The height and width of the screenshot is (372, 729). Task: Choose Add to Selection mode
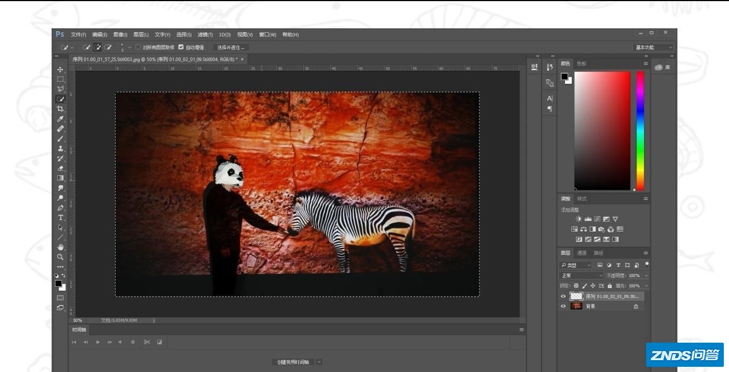tap(97, 47)
